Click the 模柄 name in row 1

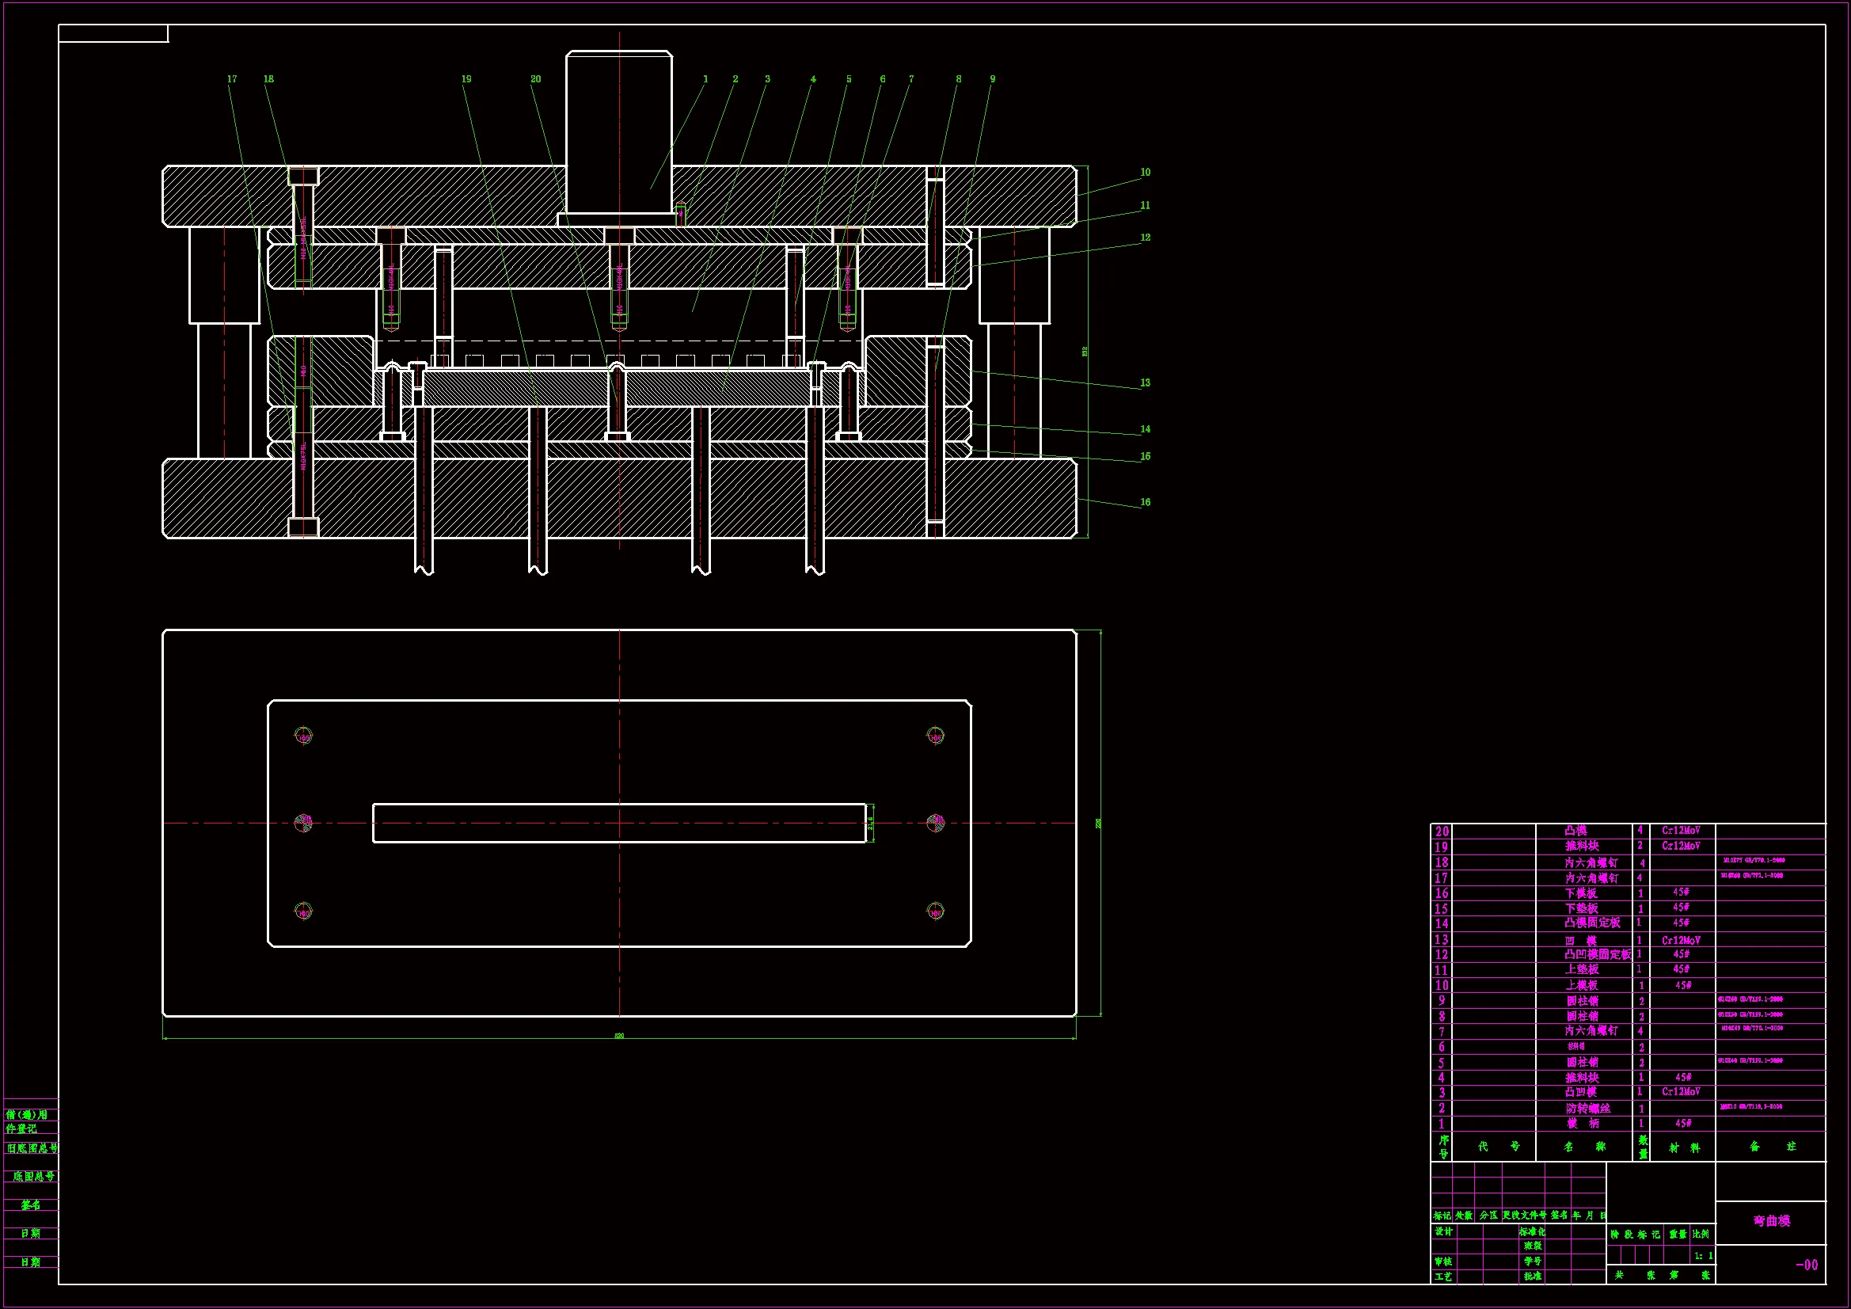click(x=1583, y=1124)
